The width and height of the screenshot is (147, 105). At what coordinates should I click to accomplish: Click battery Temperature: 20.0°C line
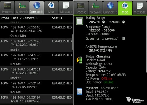[x=105, y=75]
